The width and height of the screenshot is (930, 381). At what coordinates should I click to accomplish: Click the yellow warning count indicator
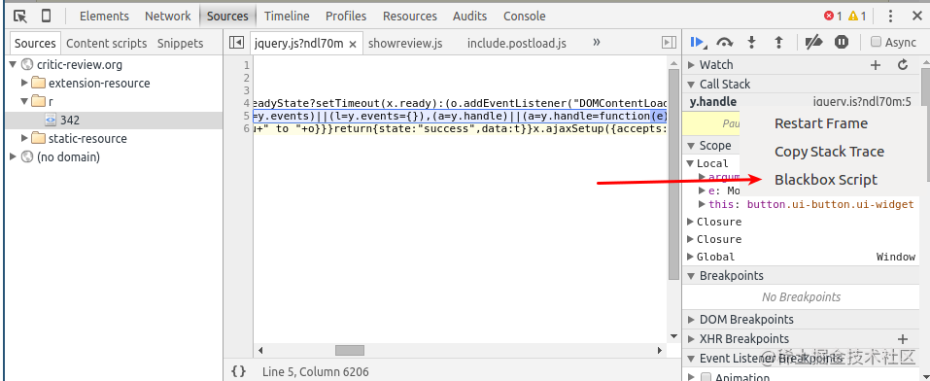(858, 16)
